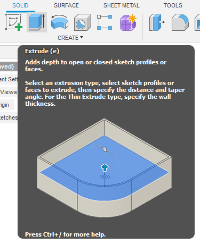The width and height of the screenshot is (200, 244).
Task: Click the Extrude preview illustration in tooltip
Action: click(x=105, y=168)
